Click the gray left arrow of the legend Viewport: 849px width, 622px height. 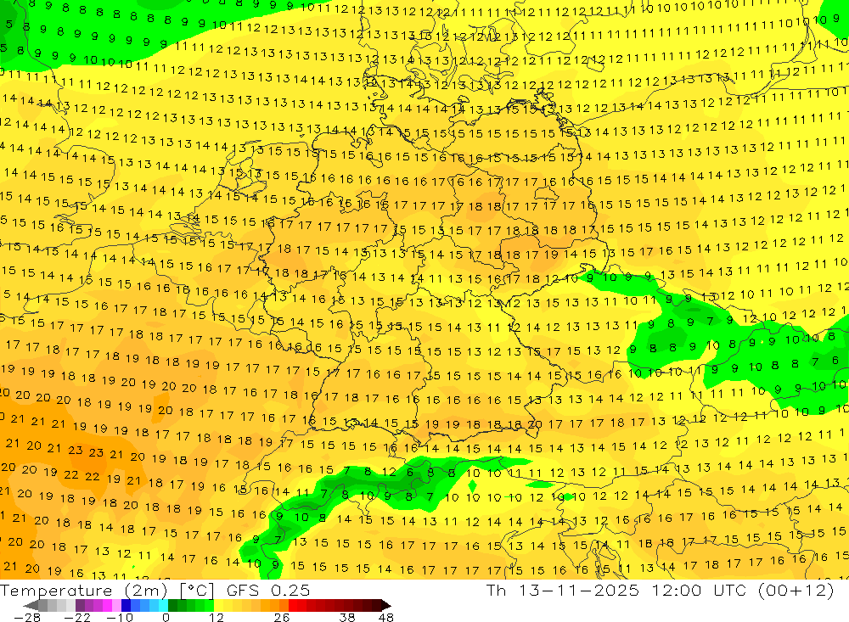[31, 605]
